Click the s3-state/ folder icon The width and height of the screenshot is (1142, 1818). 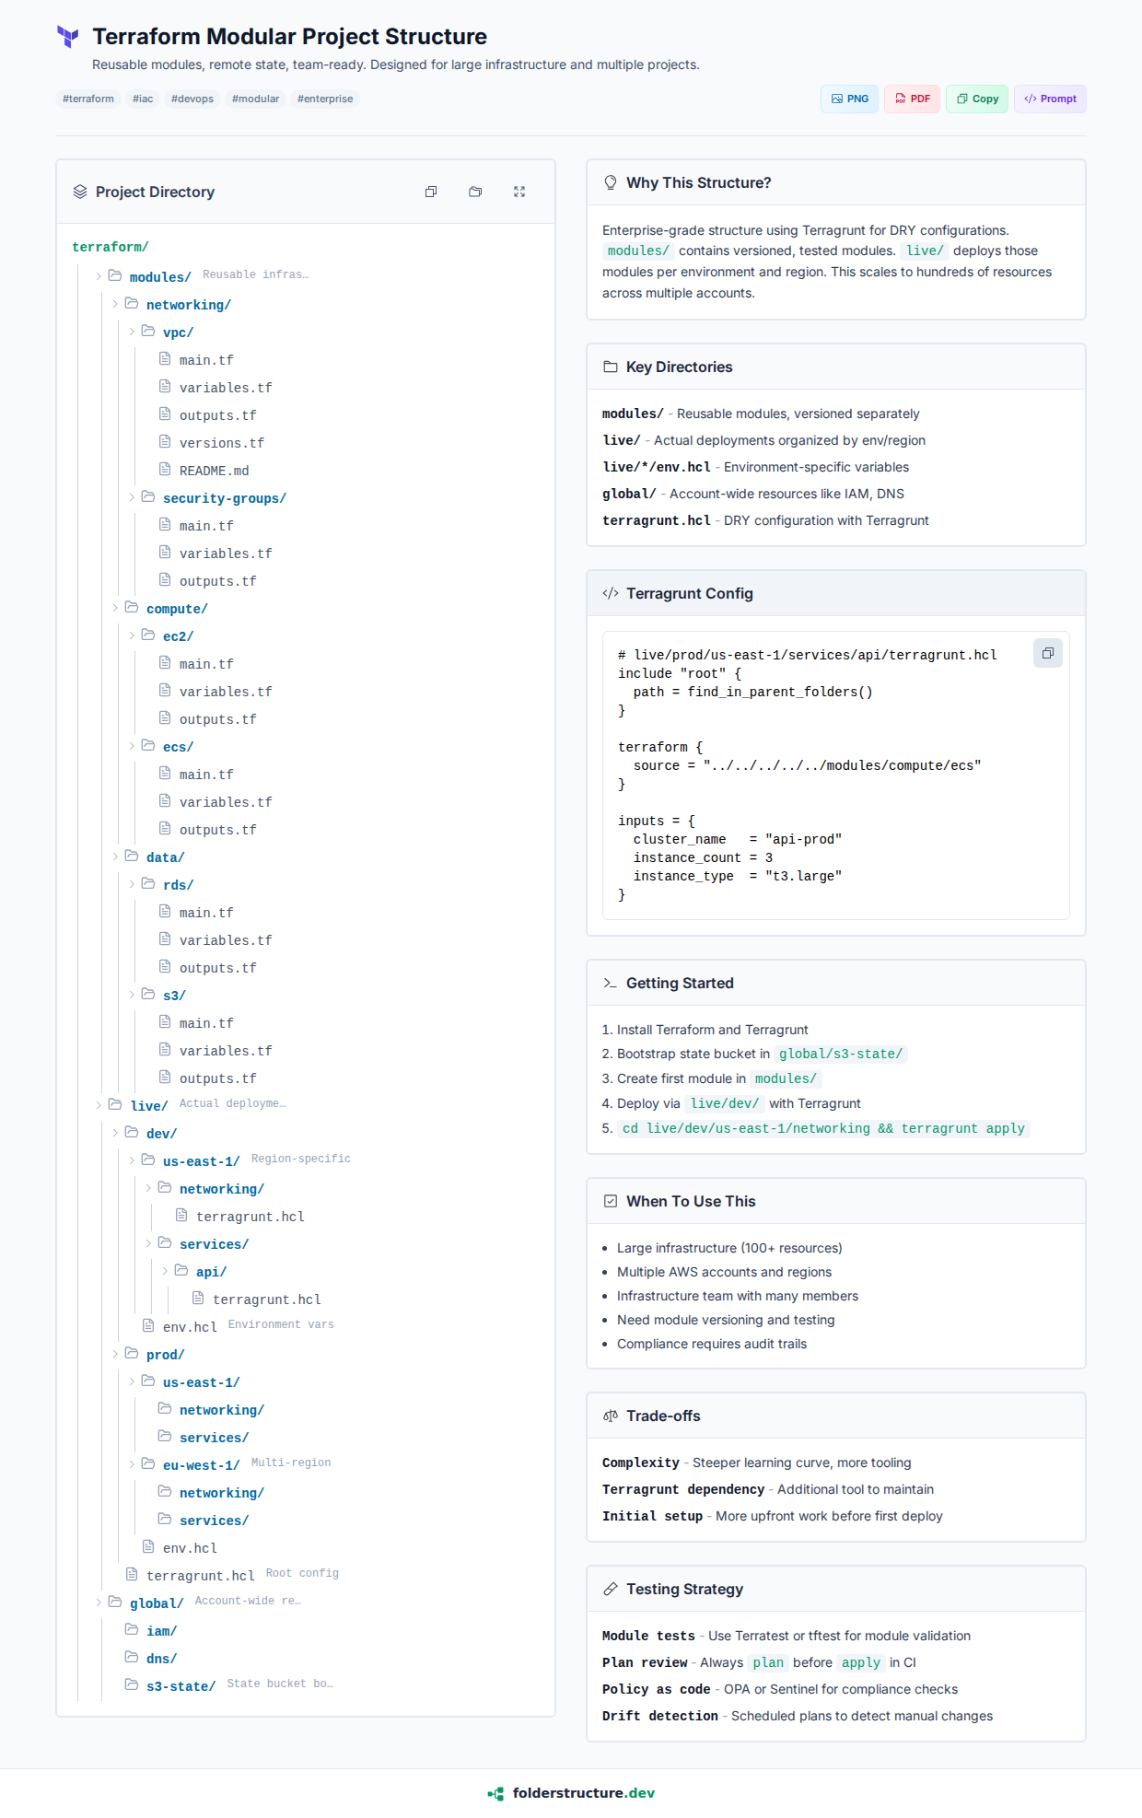132,1685
